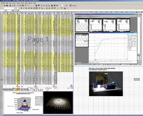The image size is (143, 116).
Task: Select the lamp test setup photo
Action: (106, 84)
